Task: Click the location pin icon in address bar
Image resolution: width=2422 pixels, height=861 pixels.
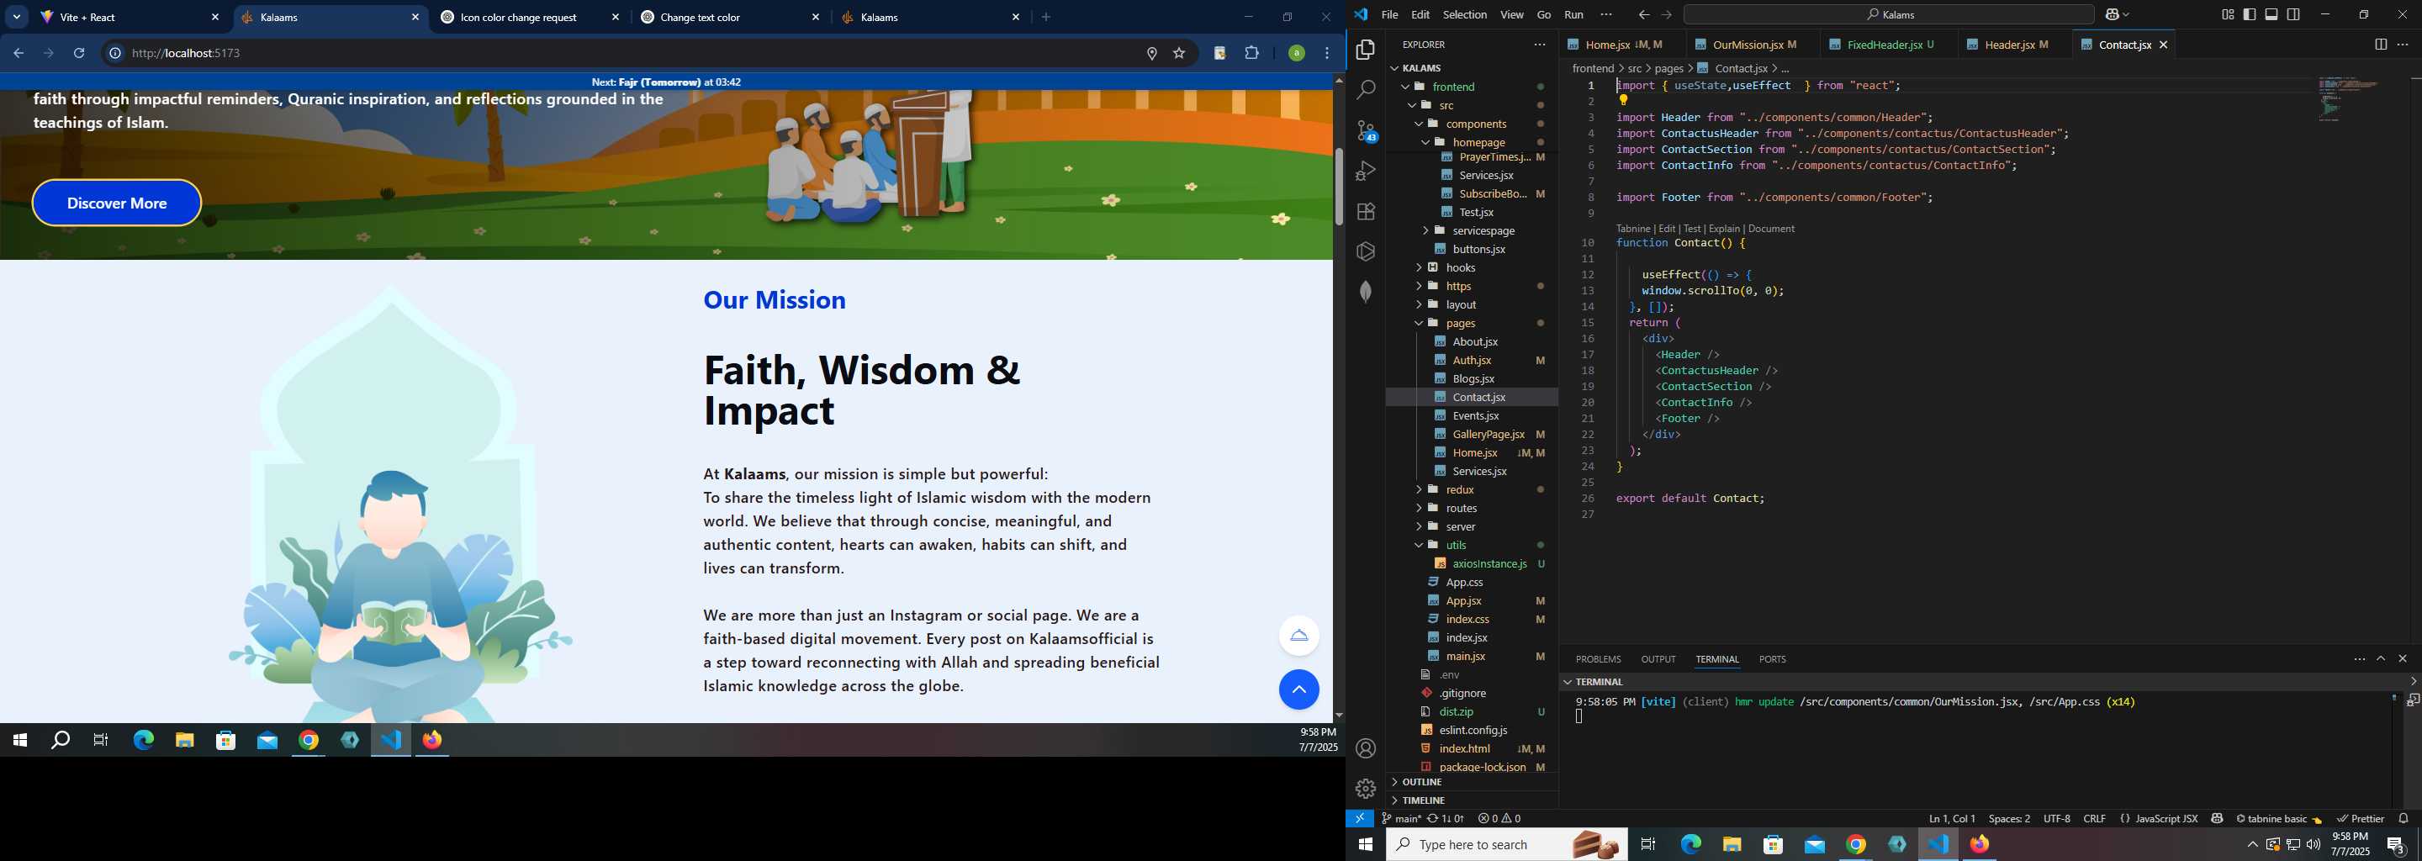Action: point(1150,54)
